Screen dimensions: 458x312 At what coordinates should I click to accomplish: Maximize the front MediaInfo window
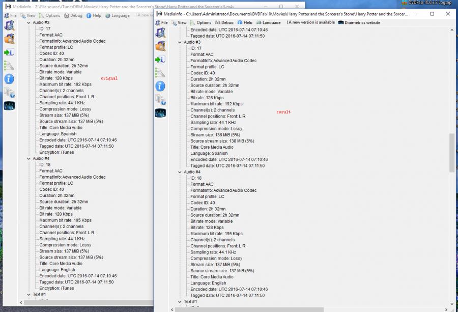(432, 14)
